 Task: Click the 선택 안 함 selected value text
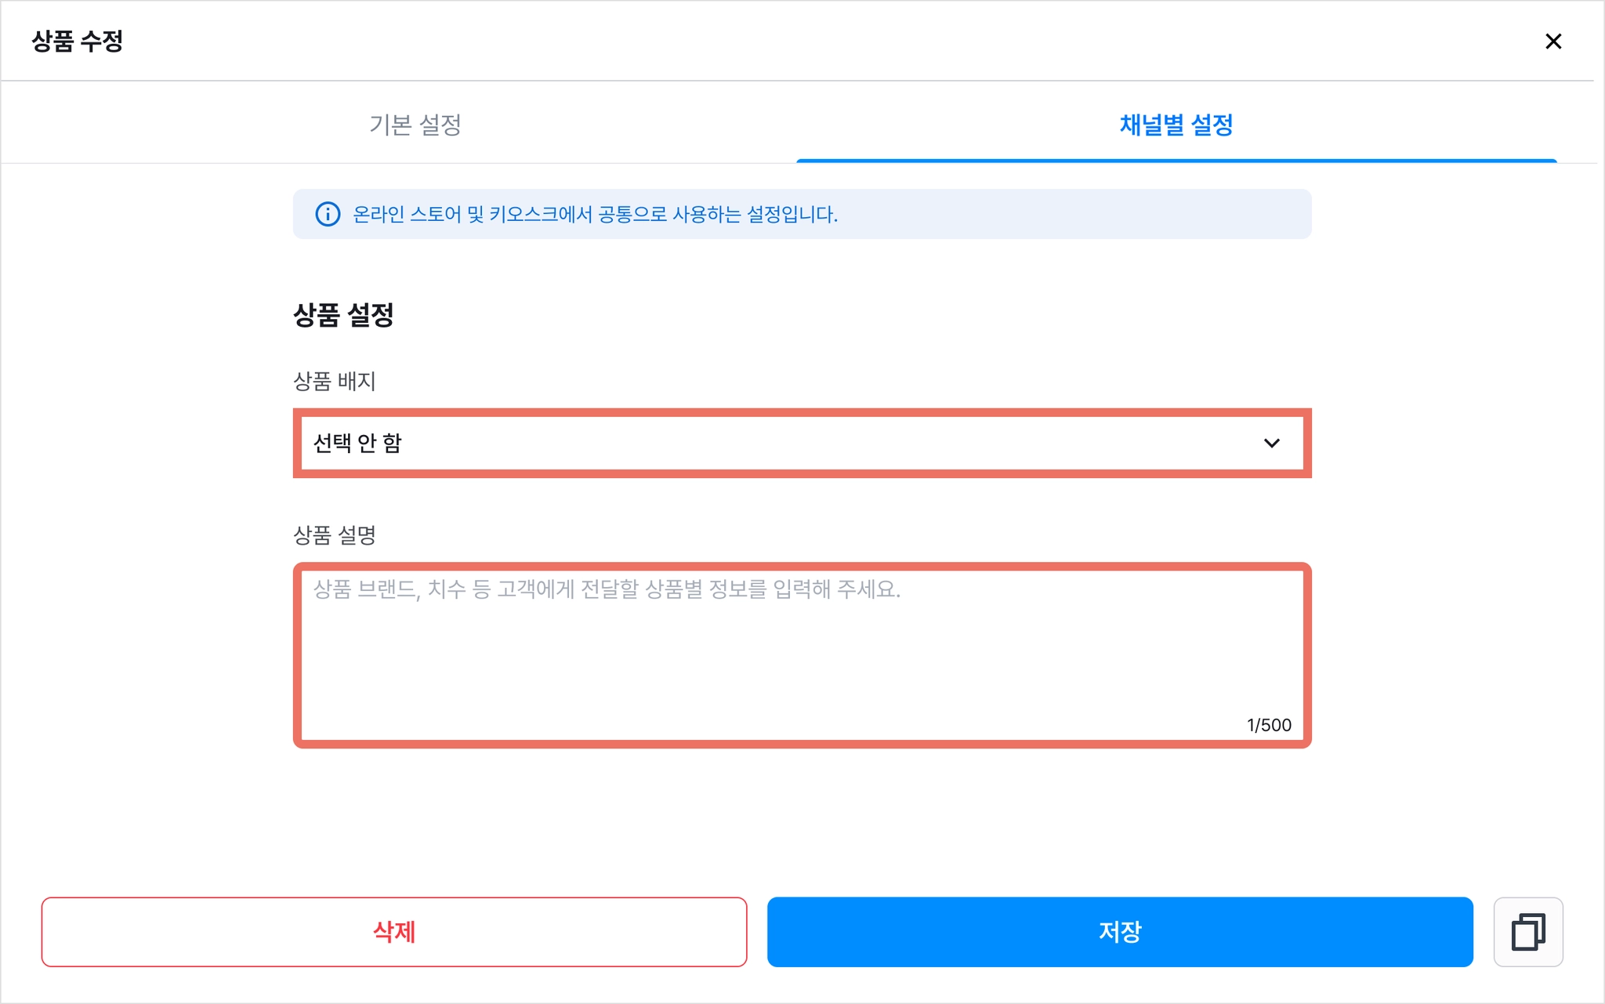point(357,444)
